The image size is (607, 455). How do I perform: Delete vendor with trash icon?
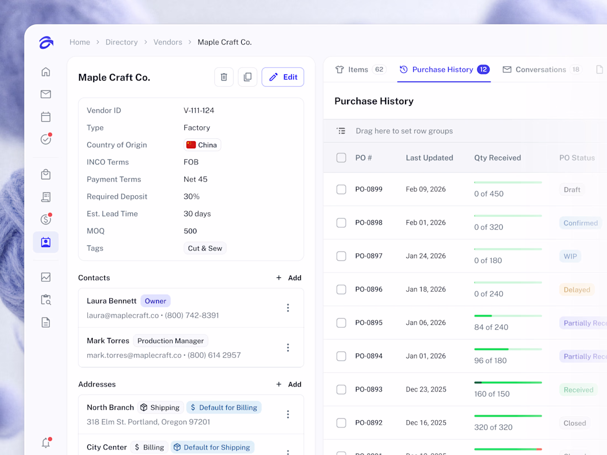[223, 77]
